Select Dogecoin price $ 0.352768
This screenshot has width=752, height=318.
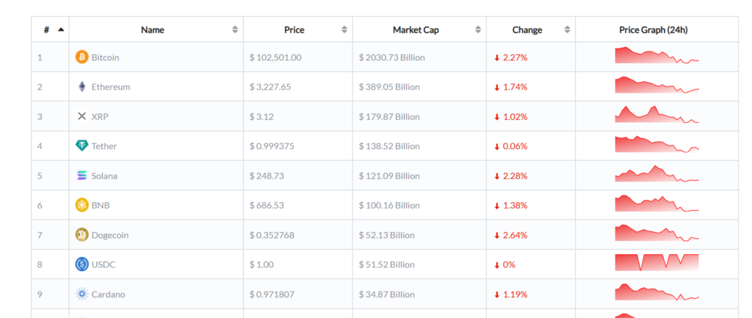coord(272,236)
